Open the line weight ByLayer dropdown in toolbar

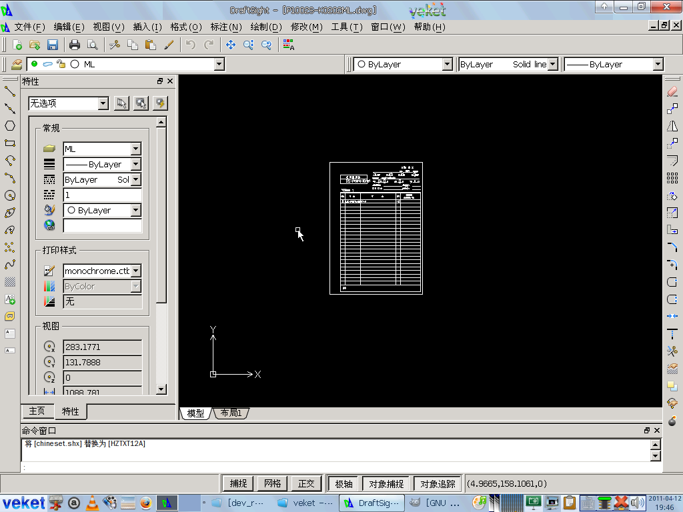[658, 65]
